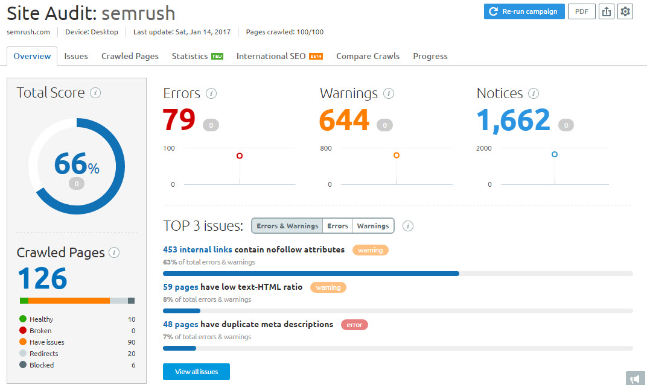Click the 126 crawled pages number

point(42,278)
